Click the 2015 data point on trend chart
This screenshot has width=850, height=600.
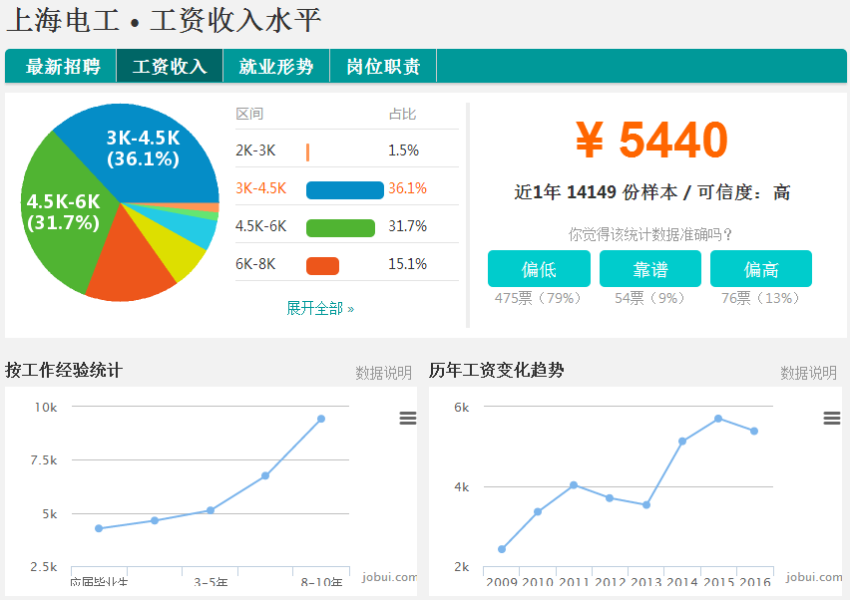(718, 419)
